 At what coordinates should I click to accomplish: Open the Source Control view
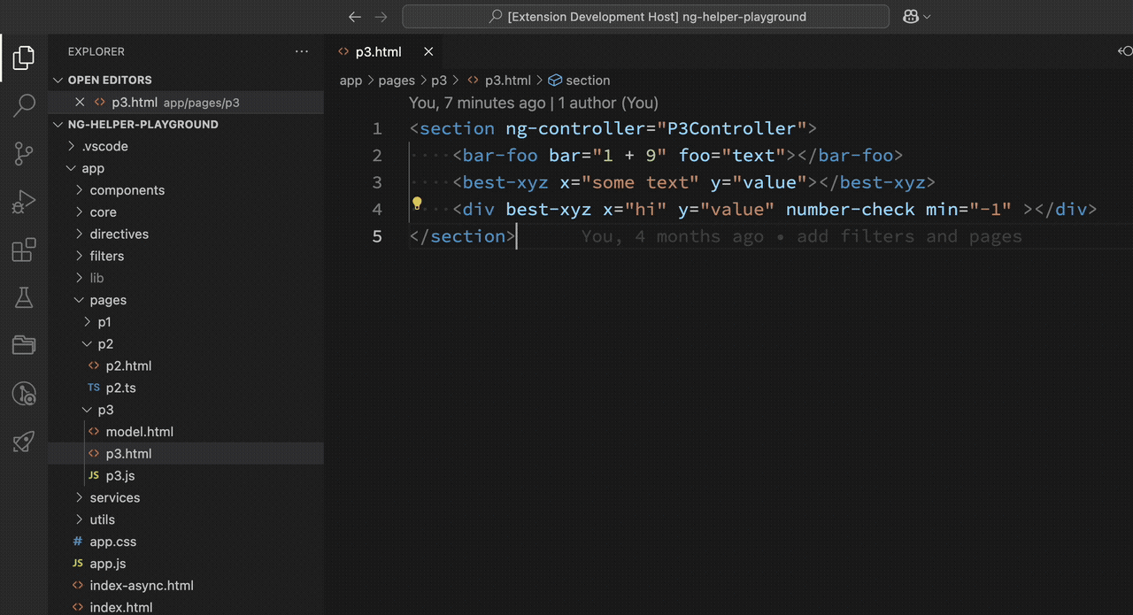pyautogui.click(x=24, y=154)
